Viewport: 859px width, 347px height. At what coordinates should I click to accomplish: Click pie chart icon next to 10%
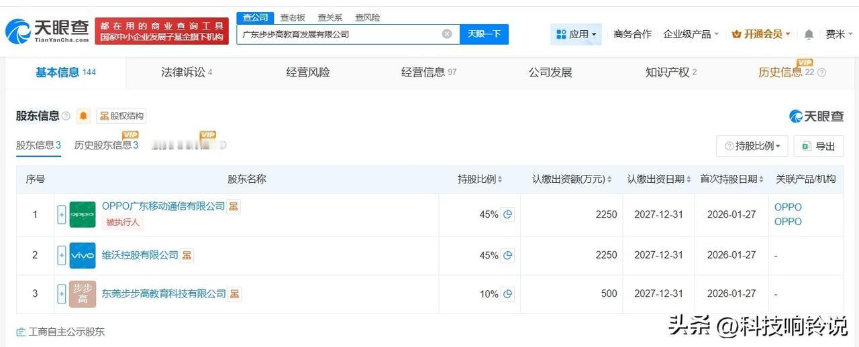pyautogui.click(x=508, y=293)
